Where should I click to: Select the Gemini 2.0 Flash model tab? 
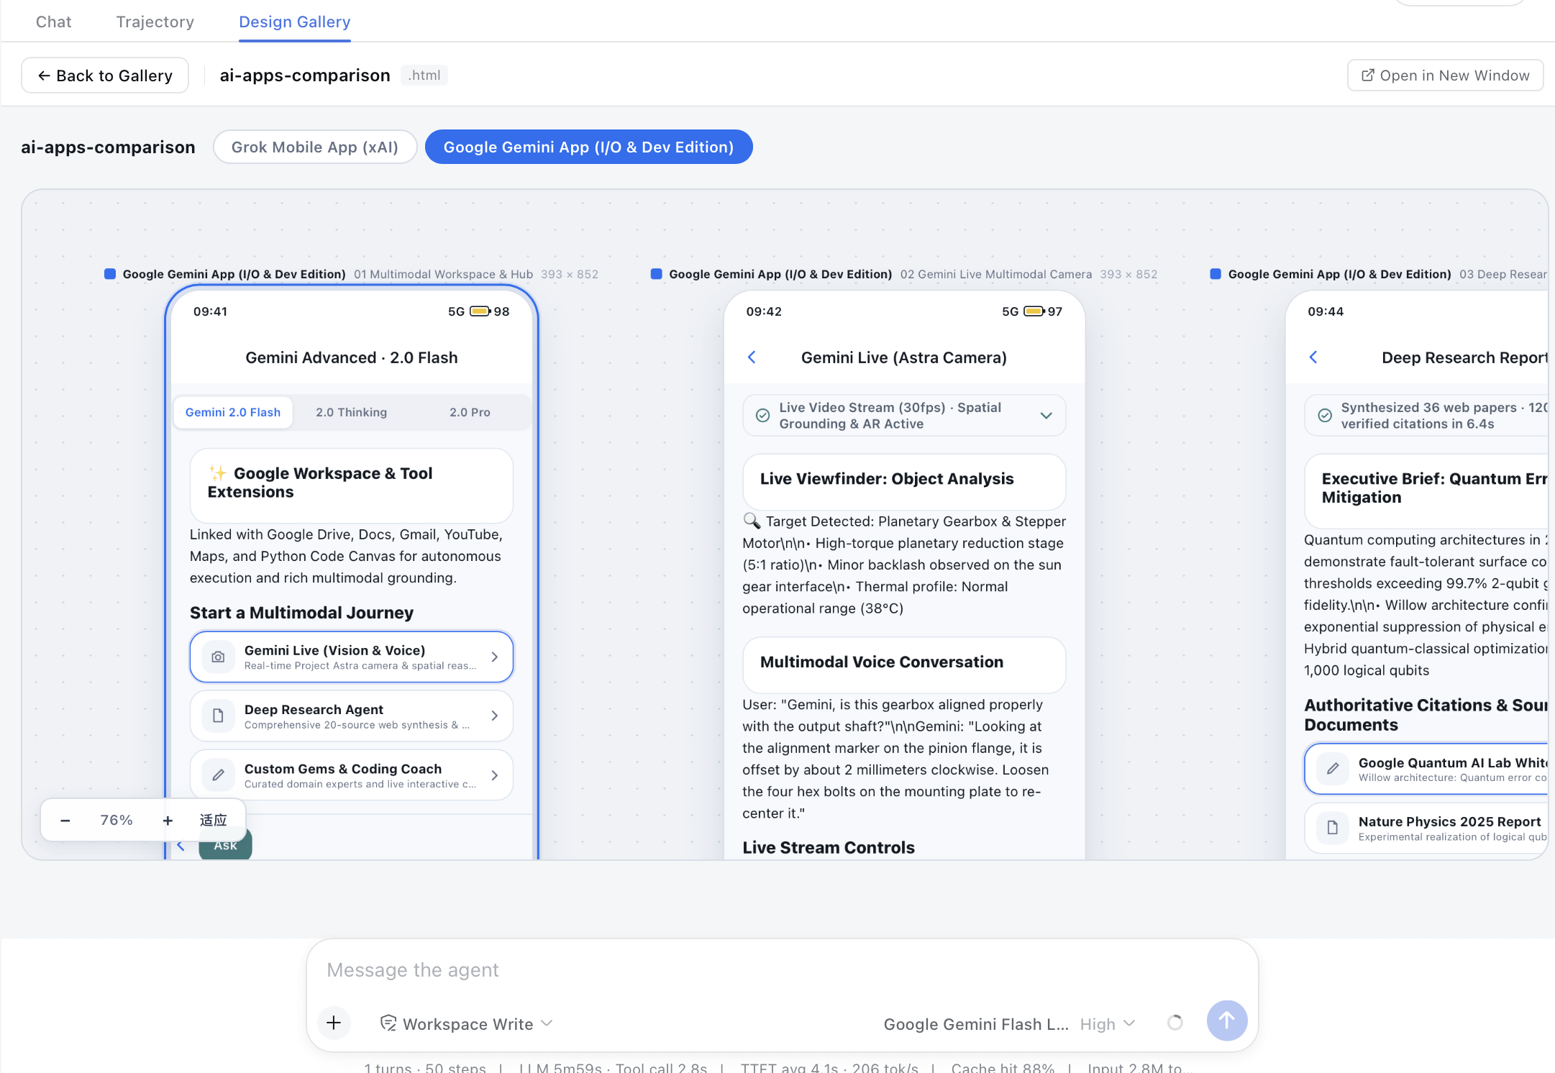coord(233,412)
